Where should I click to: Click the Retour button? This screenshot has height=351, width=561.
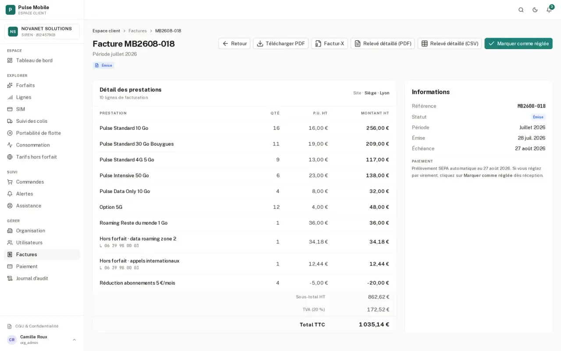pos(234,43)
